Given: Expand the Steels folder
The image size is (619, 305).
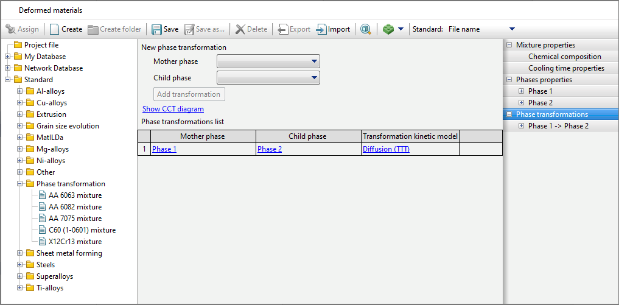Looking at the screenshot, I should [x=20, y=265].
